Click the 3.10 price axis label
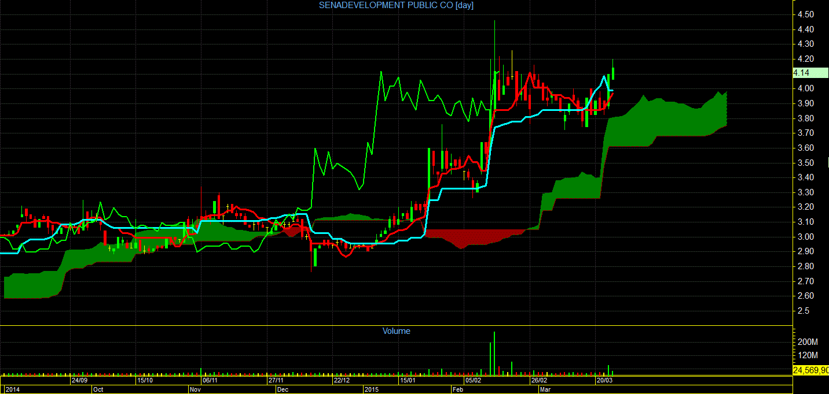Image resolution: width=829 pixels, height=394 pixels. (806, 222)
